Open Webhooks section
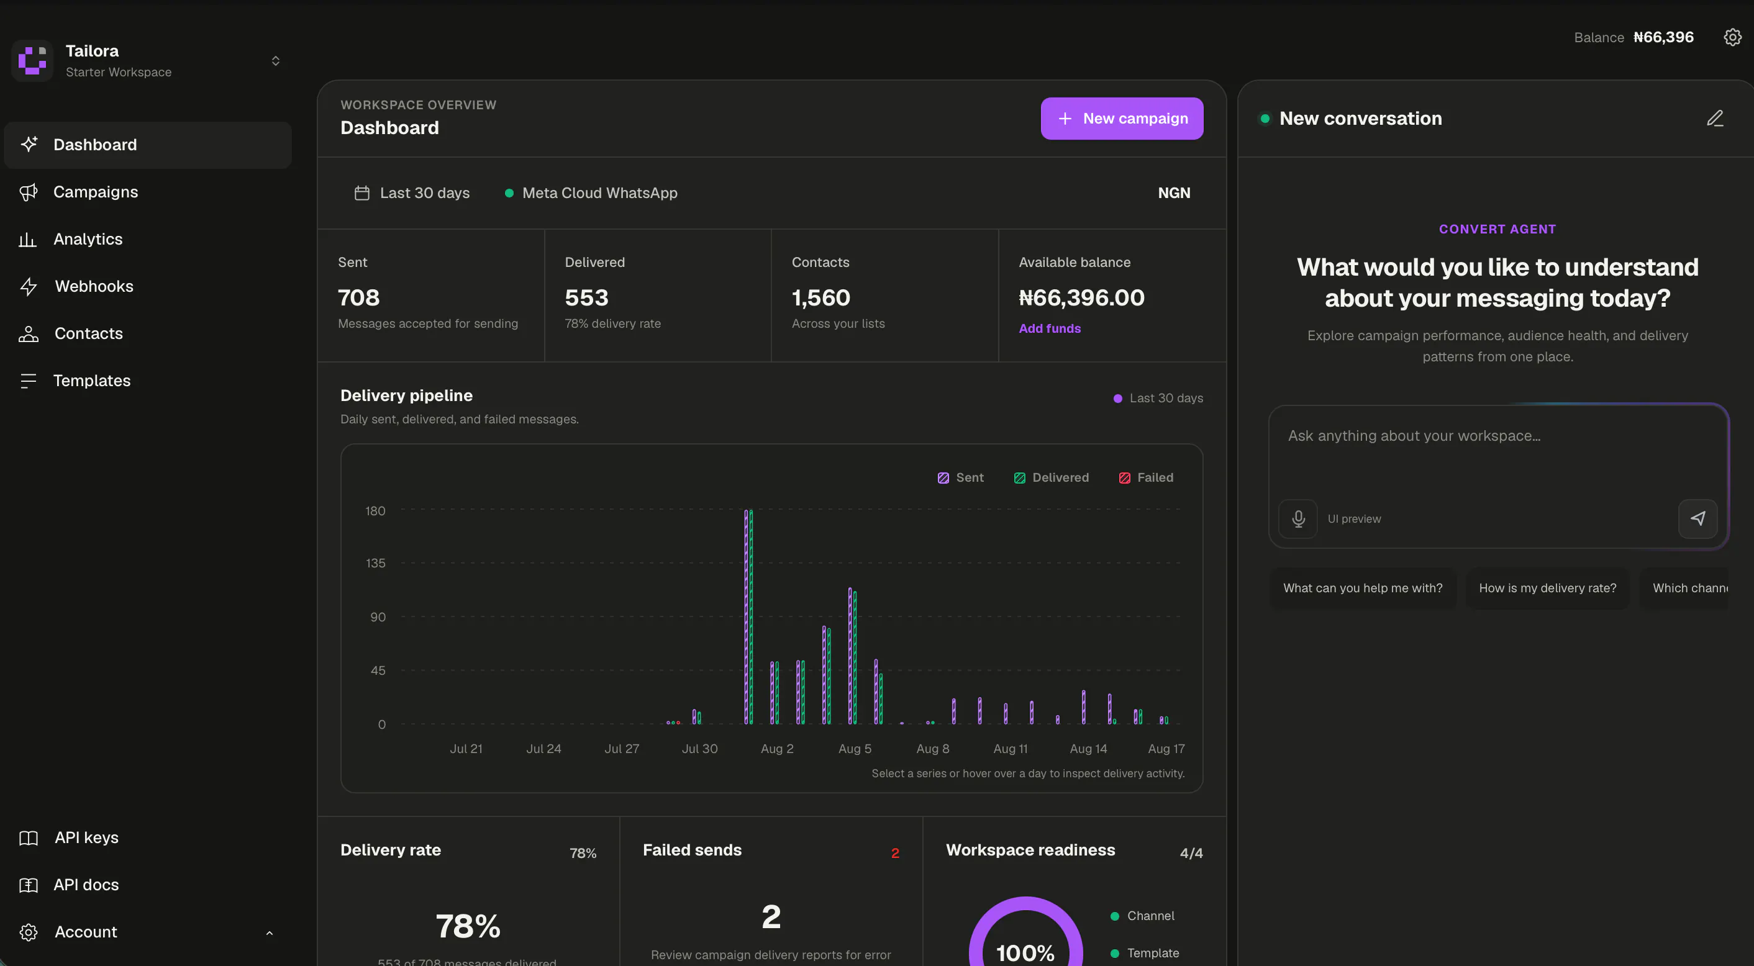The height and width of the screenshot is (966, 1754). click(148, 287)
